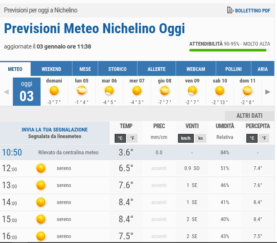Click the sun icon for sab 10
277x243 pixels.
pyautogui.click(x=220, y=90)
